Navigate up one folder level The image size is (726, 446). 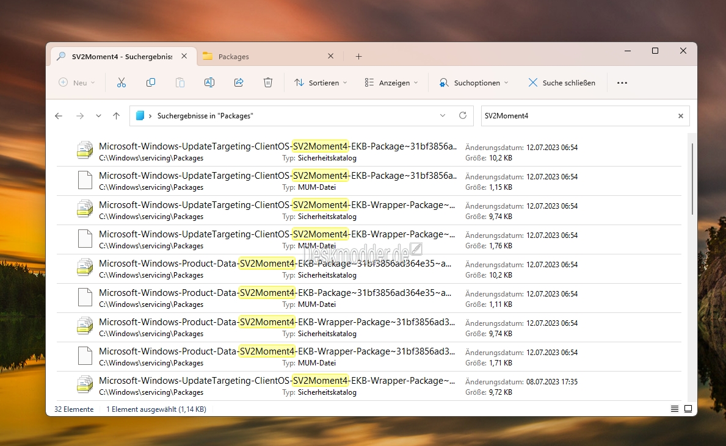116,116
